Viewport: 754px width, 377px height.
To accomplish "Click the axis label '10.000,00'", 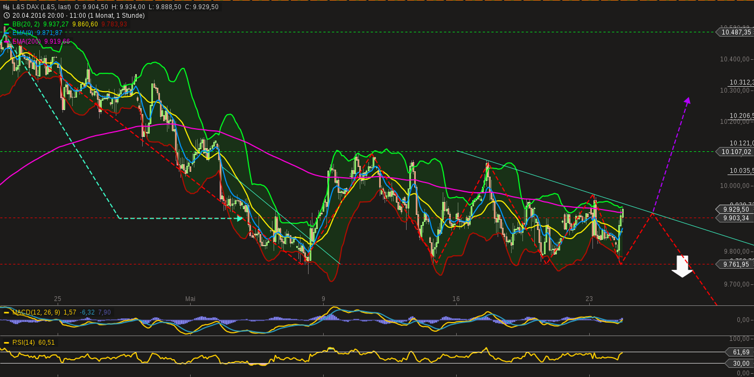I will click(735, 186).
